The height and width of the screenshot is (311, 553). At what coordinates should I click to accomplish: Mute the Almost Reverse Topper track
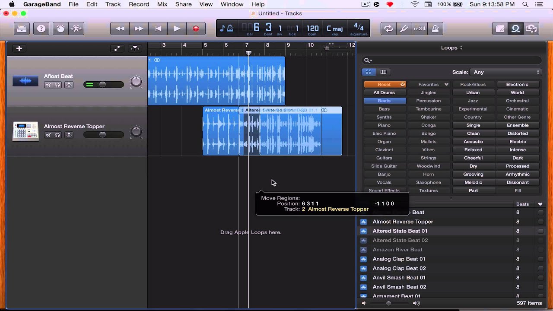click(x=48, y=135)
